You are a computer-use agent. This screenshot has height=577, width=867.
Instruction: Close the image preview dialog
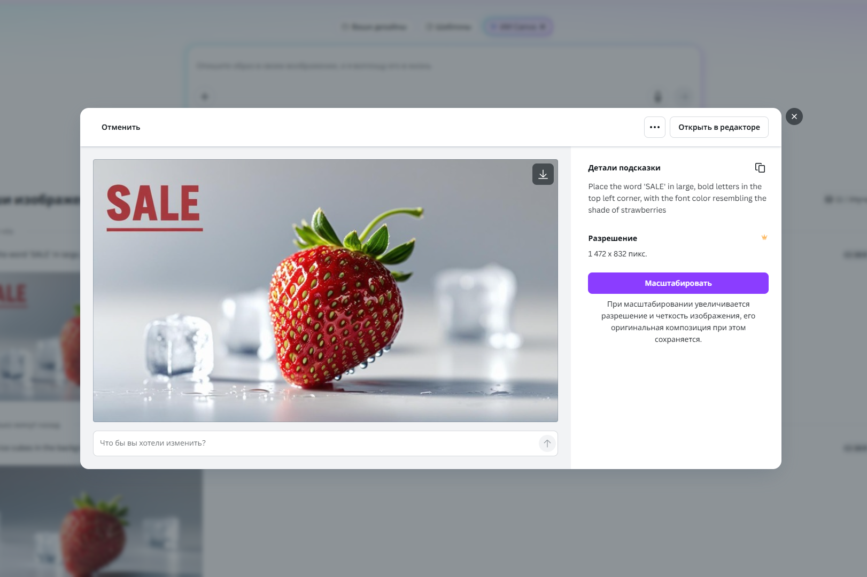tap(794, 116)
